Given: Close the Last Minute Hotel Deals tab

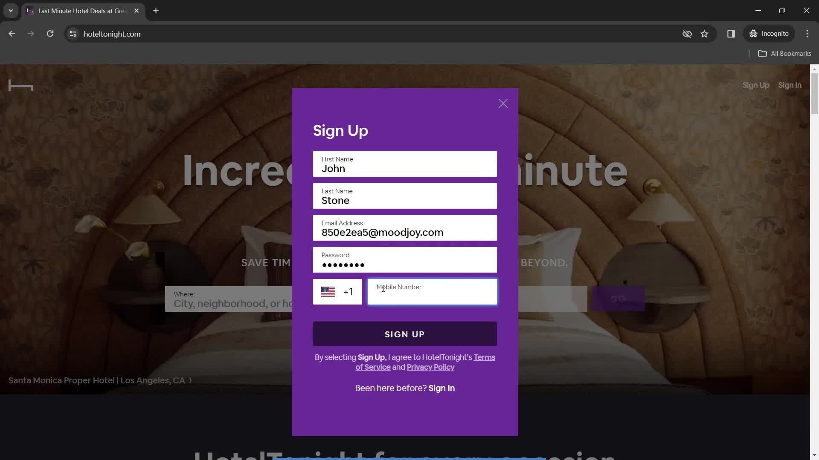Looking at the screenshot, I should pos(136,11).
